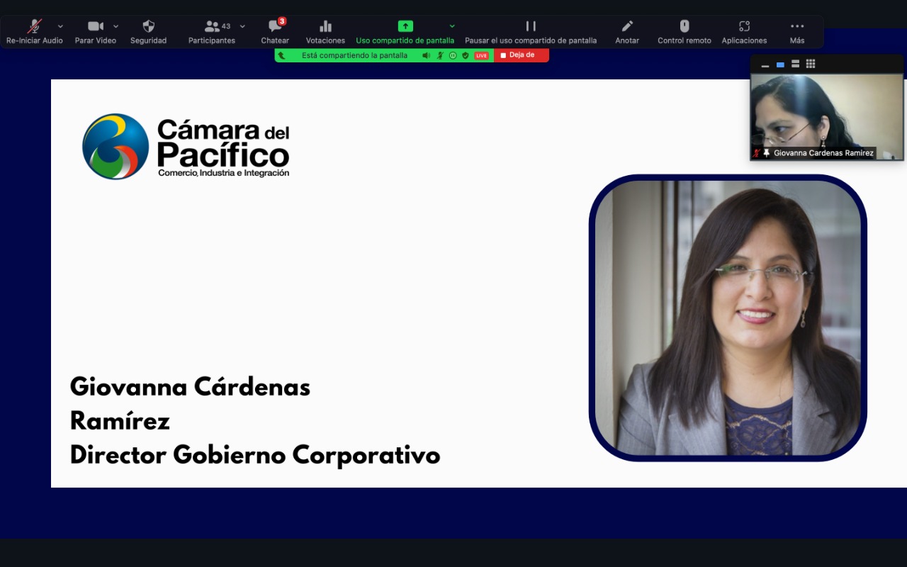
Task: Click 'Está compartiendo la pantalla' status text
Action: 354,55
